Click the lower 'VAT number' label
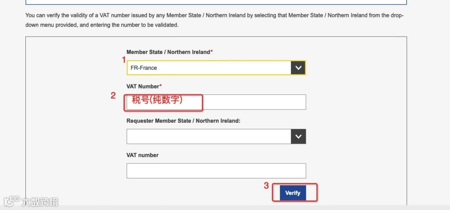The image size is (450, 210). [x=142, y=155]
